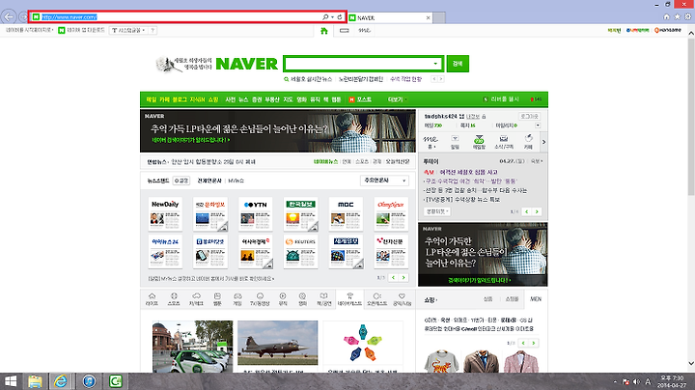Open the 책/공연 category icon
Screen dimensions: 695x390
tap(324, 298)
